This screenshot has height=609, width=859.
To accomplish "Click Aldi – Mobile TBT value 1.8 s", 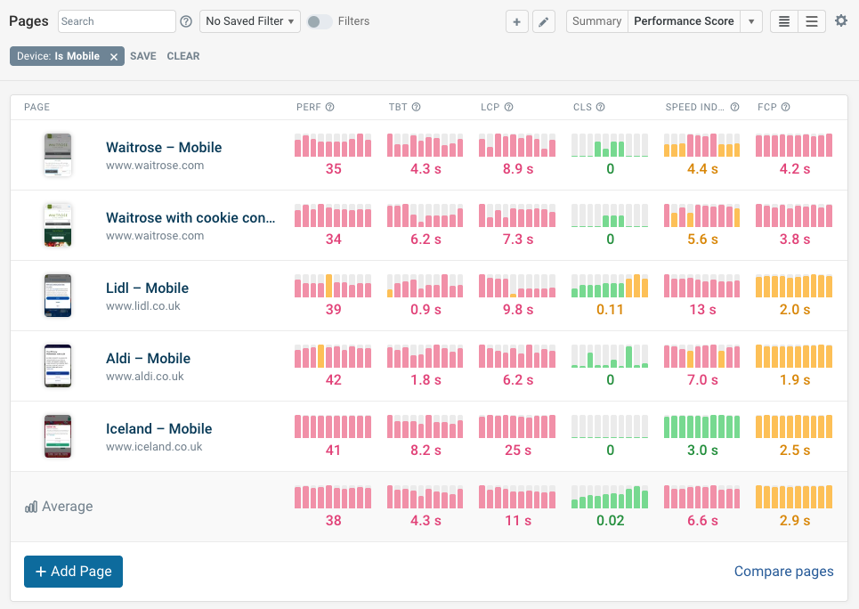I will coord(425,379).
